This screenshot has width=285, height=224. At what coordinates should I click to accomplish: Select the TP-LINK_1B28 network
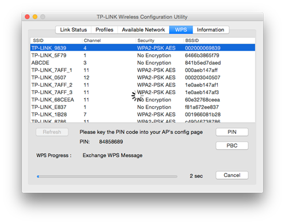pyautogui.click(x=143, y=114)
